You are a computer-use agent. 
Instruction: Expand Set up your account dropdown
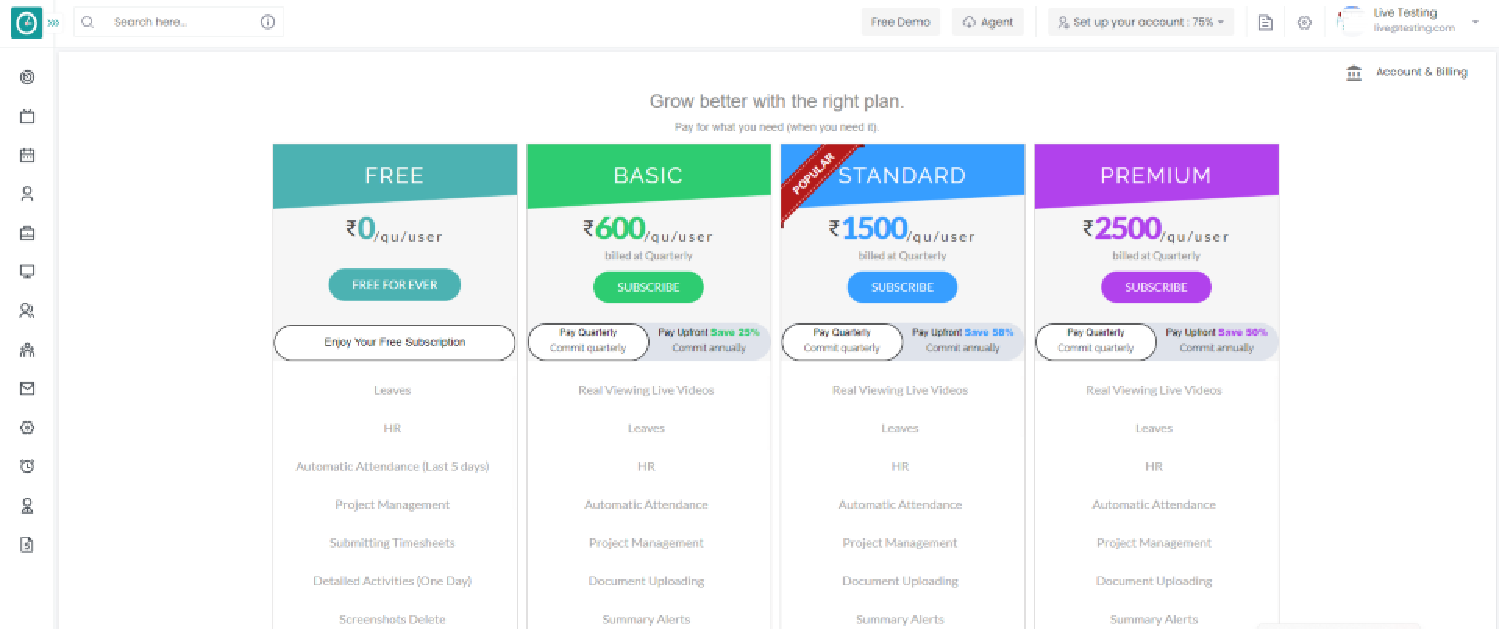1141,22
